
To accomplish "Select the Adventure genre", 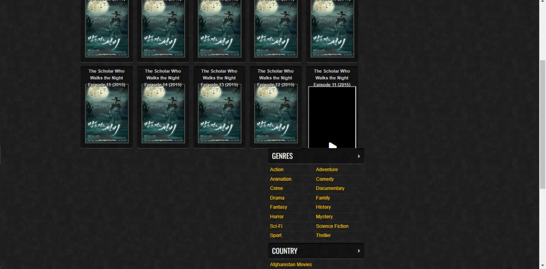I will click(327, 169).
